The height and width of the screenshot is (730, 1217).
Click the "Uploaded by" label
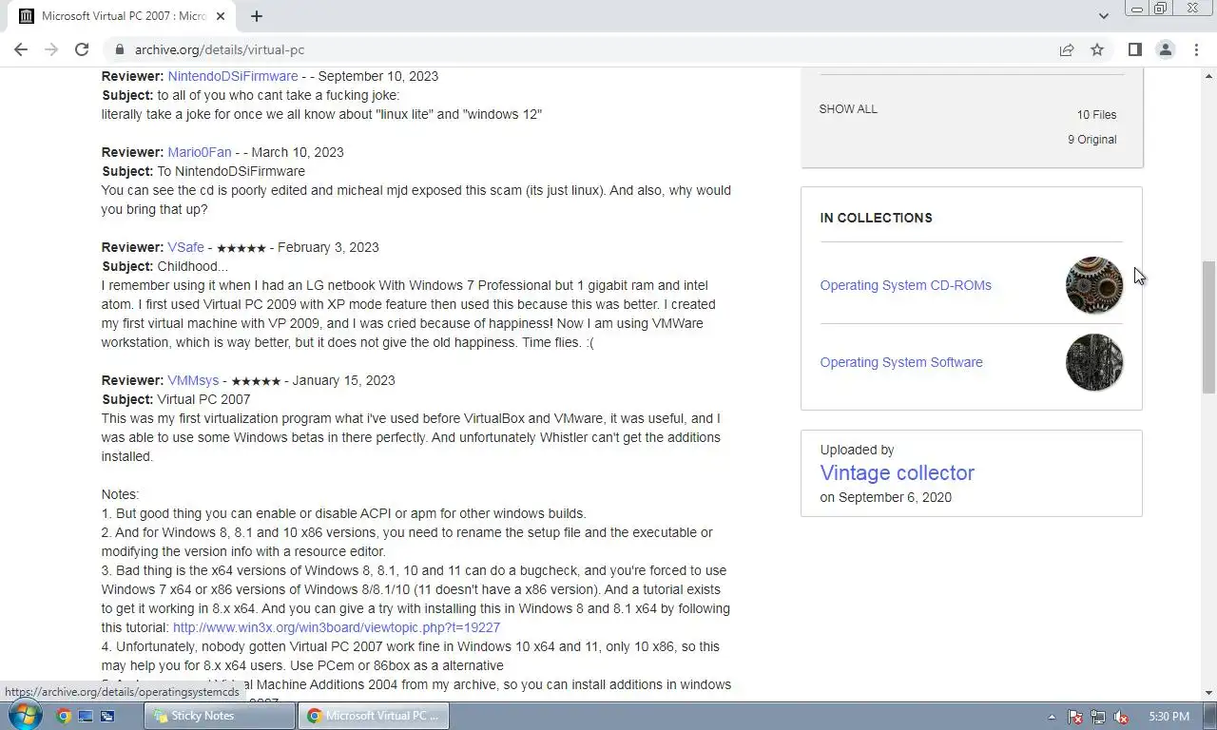click(x=857, y=450)
